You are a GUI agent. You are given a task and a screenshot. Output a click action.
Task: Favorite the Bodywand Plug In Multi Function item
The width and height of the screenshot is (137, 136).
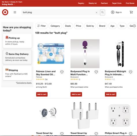click(96, 72)
